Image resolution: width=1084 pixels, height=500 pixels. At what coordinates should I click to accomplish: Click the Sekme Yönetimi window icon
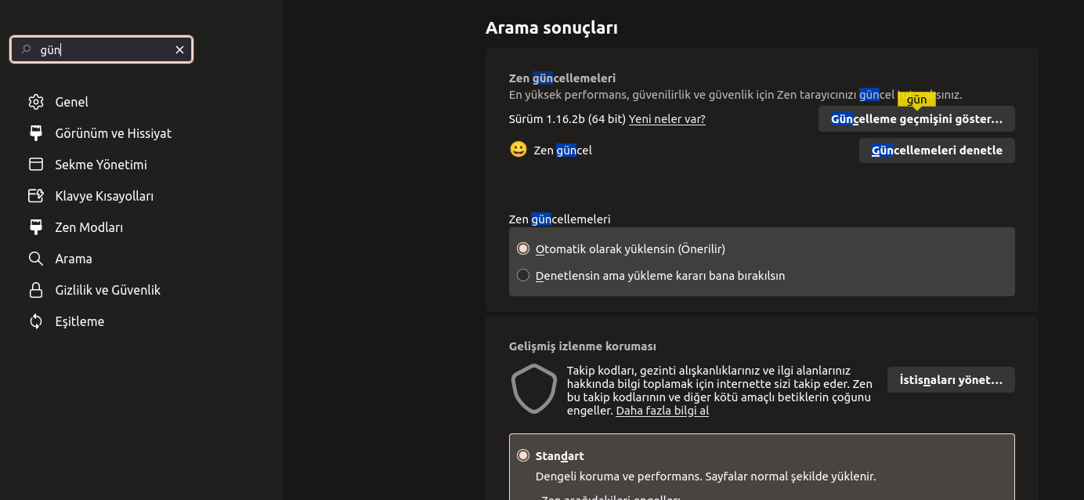[x=35, y=165]
